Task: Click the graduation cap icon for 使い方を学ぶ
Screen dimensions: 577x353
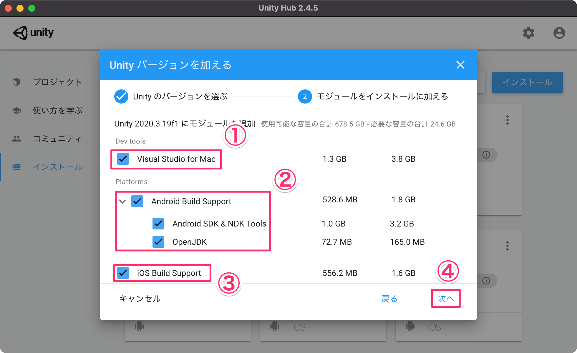Action: (x=16, y=110)
